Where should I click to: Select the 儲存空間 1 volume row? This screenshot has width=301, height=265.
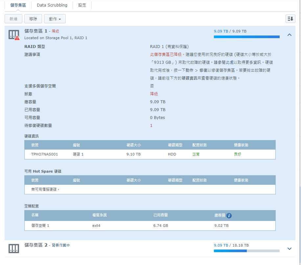click(150, 226)
